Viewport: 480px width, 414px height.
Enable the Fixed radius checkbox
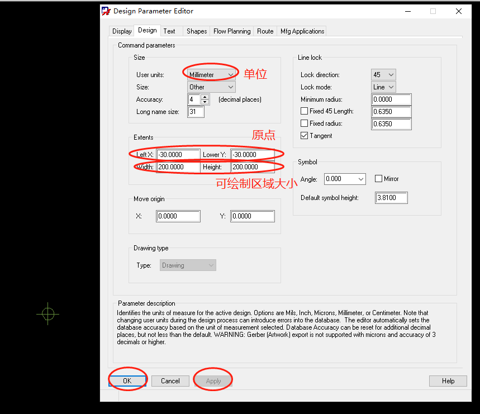point(305,123)
